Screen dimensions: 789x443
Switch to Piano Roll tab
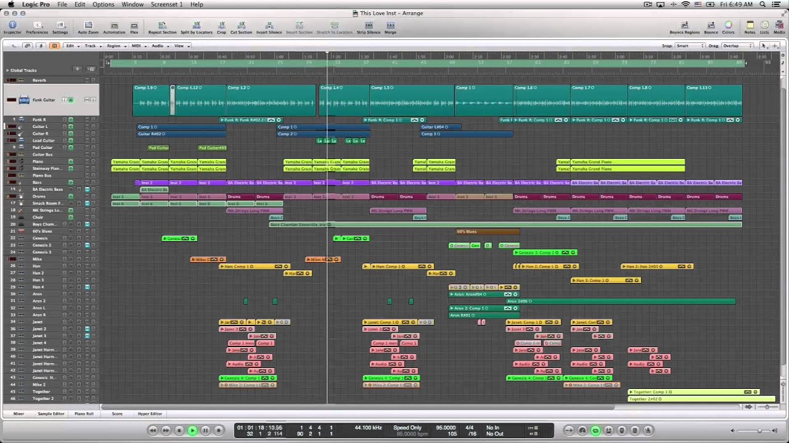[x=84, y=413]
